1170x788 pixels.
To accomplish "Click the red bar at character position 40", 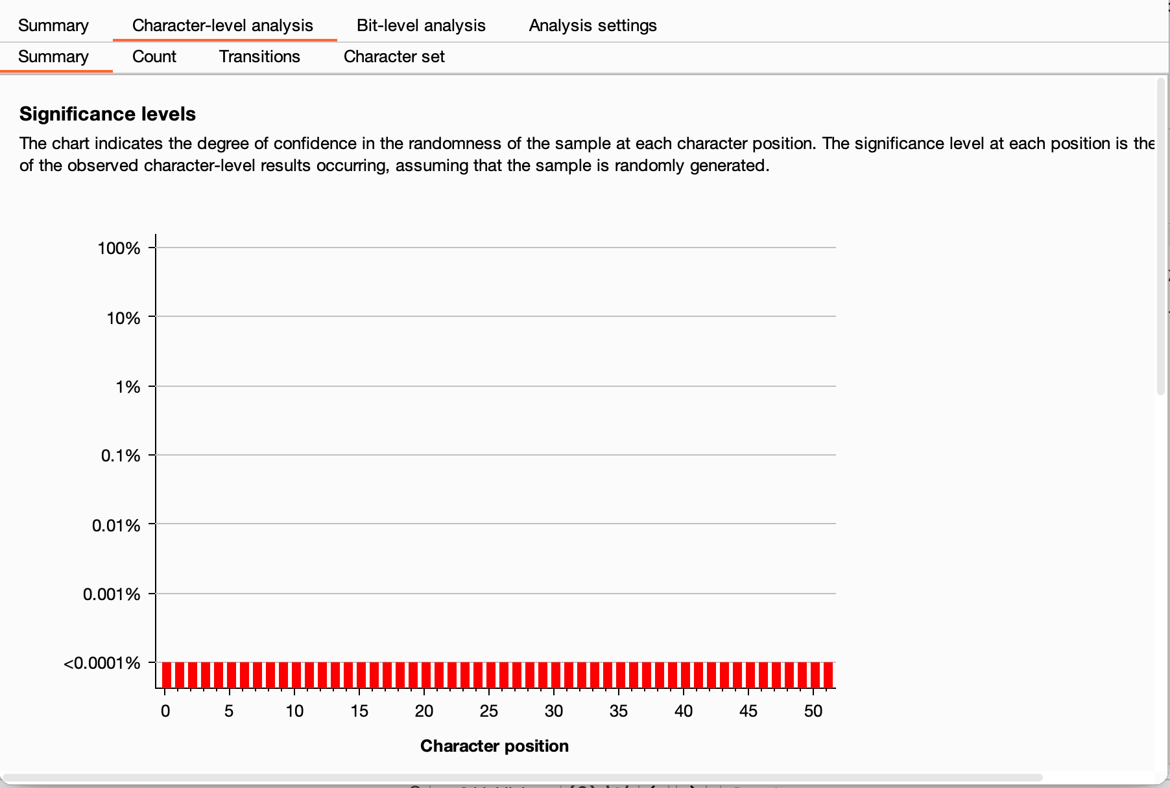I will (x=686, y=675).
